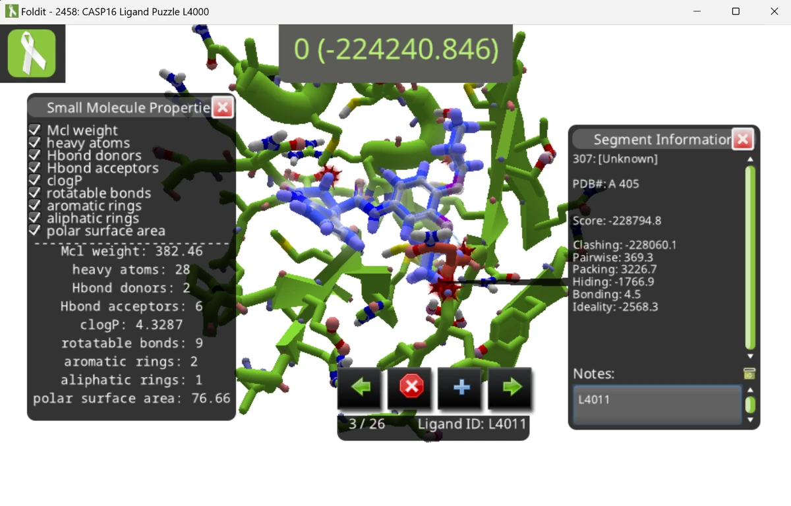791x506 pixels.
Task: Add a bookmark with the blue plus button
Action: pyautogui.click(x=460, y=389)
